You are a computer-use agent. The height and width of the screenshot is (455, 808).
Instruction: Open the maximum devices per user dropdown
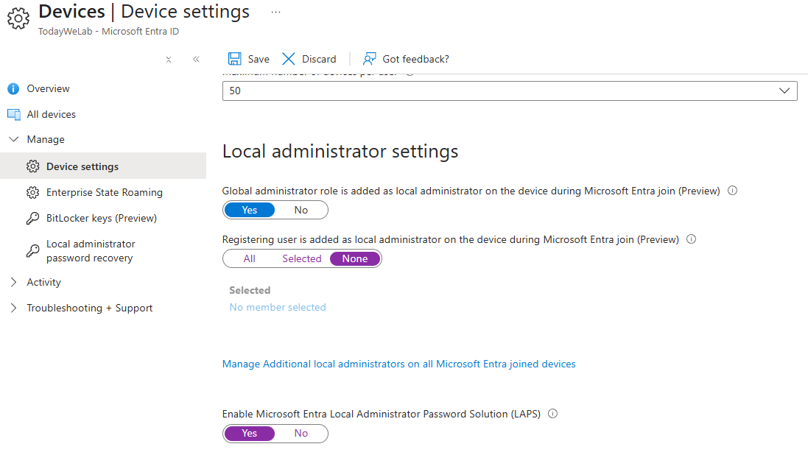pos(510,91)
